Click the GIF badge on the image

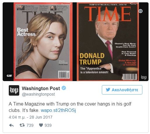point(9,76)
